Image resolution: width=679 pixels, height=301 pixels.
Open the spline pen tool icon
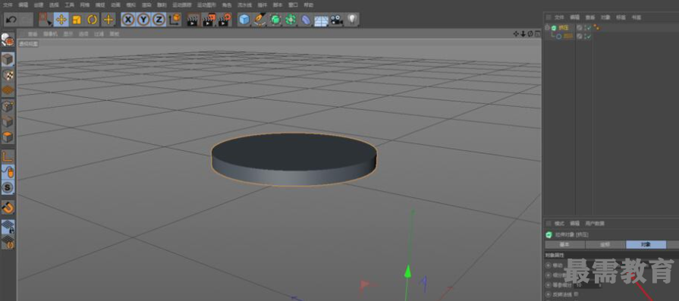pos(259,20)
